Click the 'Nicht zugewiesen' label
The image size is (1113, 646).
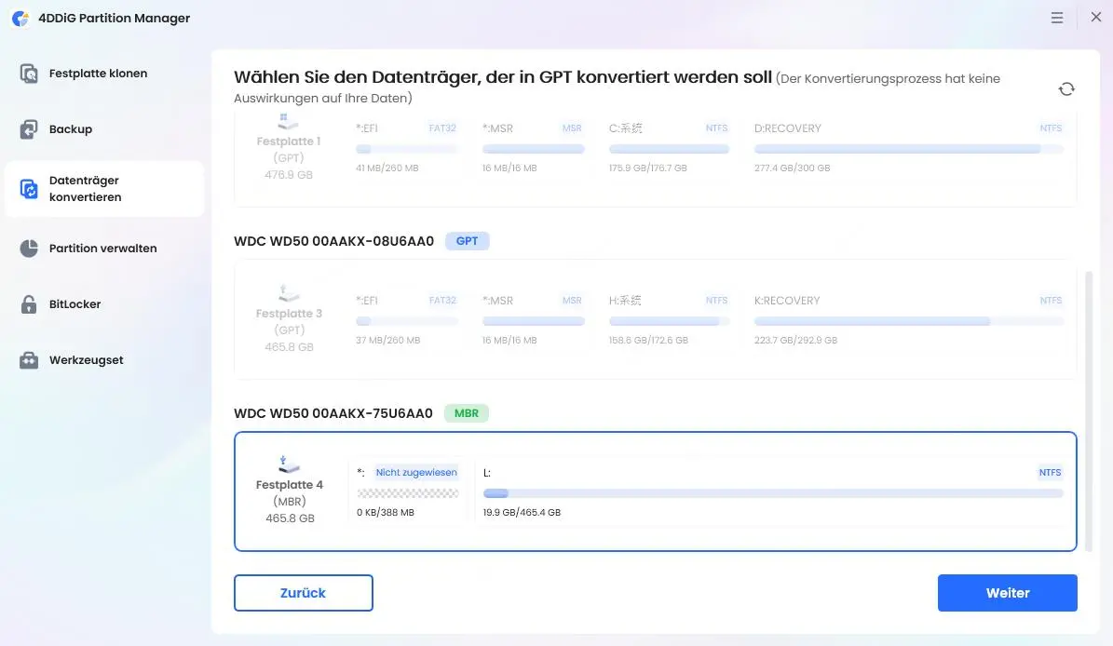point(416,472)
